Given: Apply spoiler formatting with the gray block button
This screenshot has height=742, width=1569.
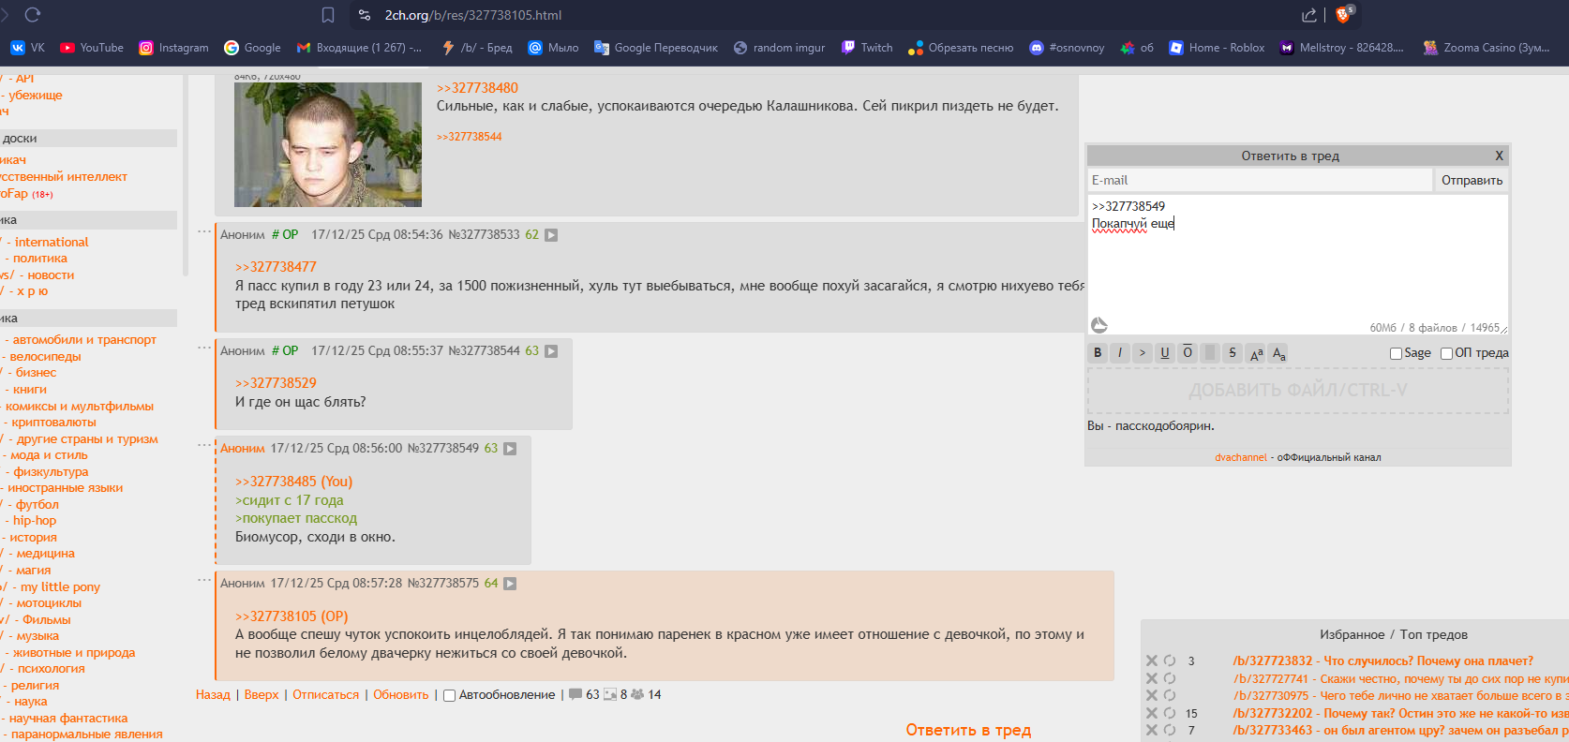Looking at the screenshot, I should 1210,353.
